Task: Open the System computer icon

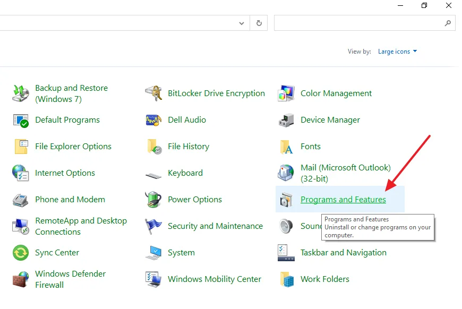Action: pyautogui.click(x=153, y=253)
